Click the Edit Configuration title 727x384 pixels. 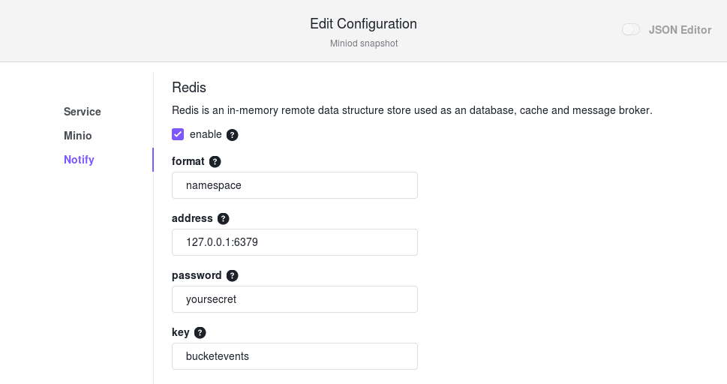(363, 24)
